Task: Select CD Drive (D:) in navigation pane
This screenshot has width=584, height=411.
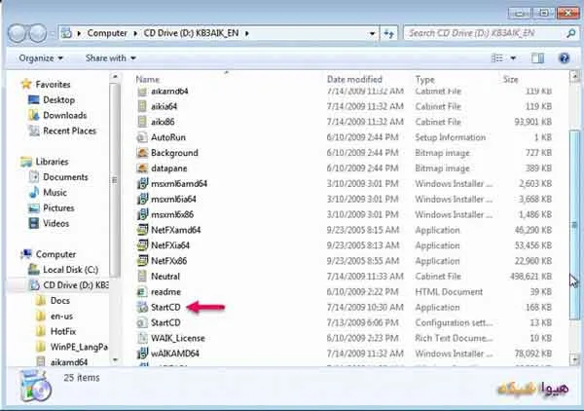Action: click(x=76, y=285)
